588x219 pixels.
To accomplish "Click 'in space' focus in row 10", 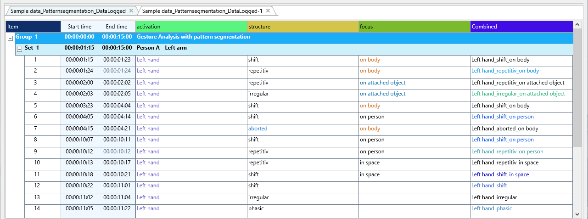I will pyautogui.click(x=370, y=163).
